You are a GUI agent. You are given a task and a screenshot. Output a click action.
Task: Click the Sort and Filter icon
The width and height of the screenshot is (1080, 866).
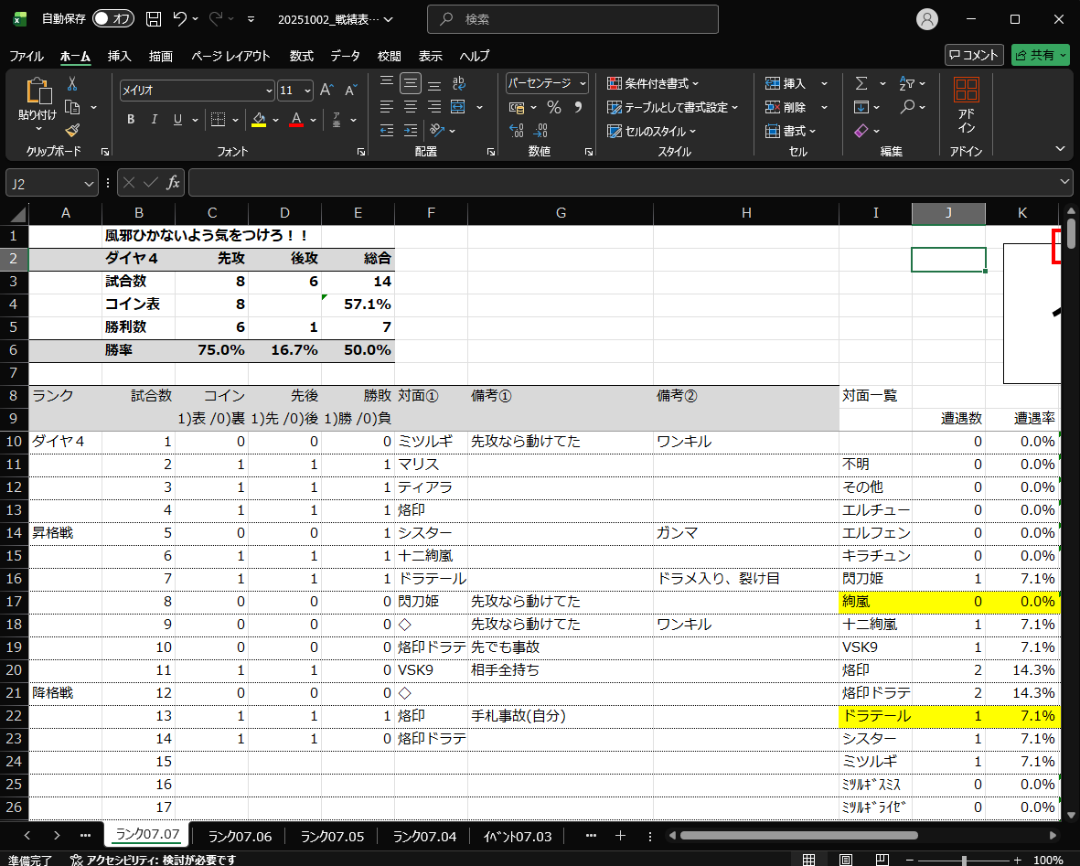coord(907,83)
